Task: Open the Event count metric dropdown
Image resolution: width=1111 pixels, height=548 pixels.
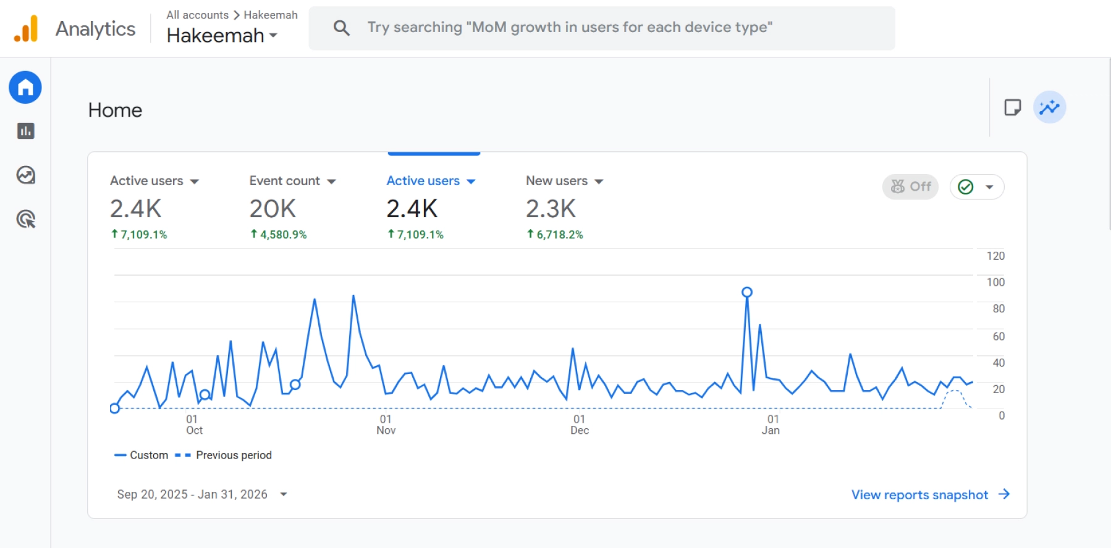Action: 332,181
